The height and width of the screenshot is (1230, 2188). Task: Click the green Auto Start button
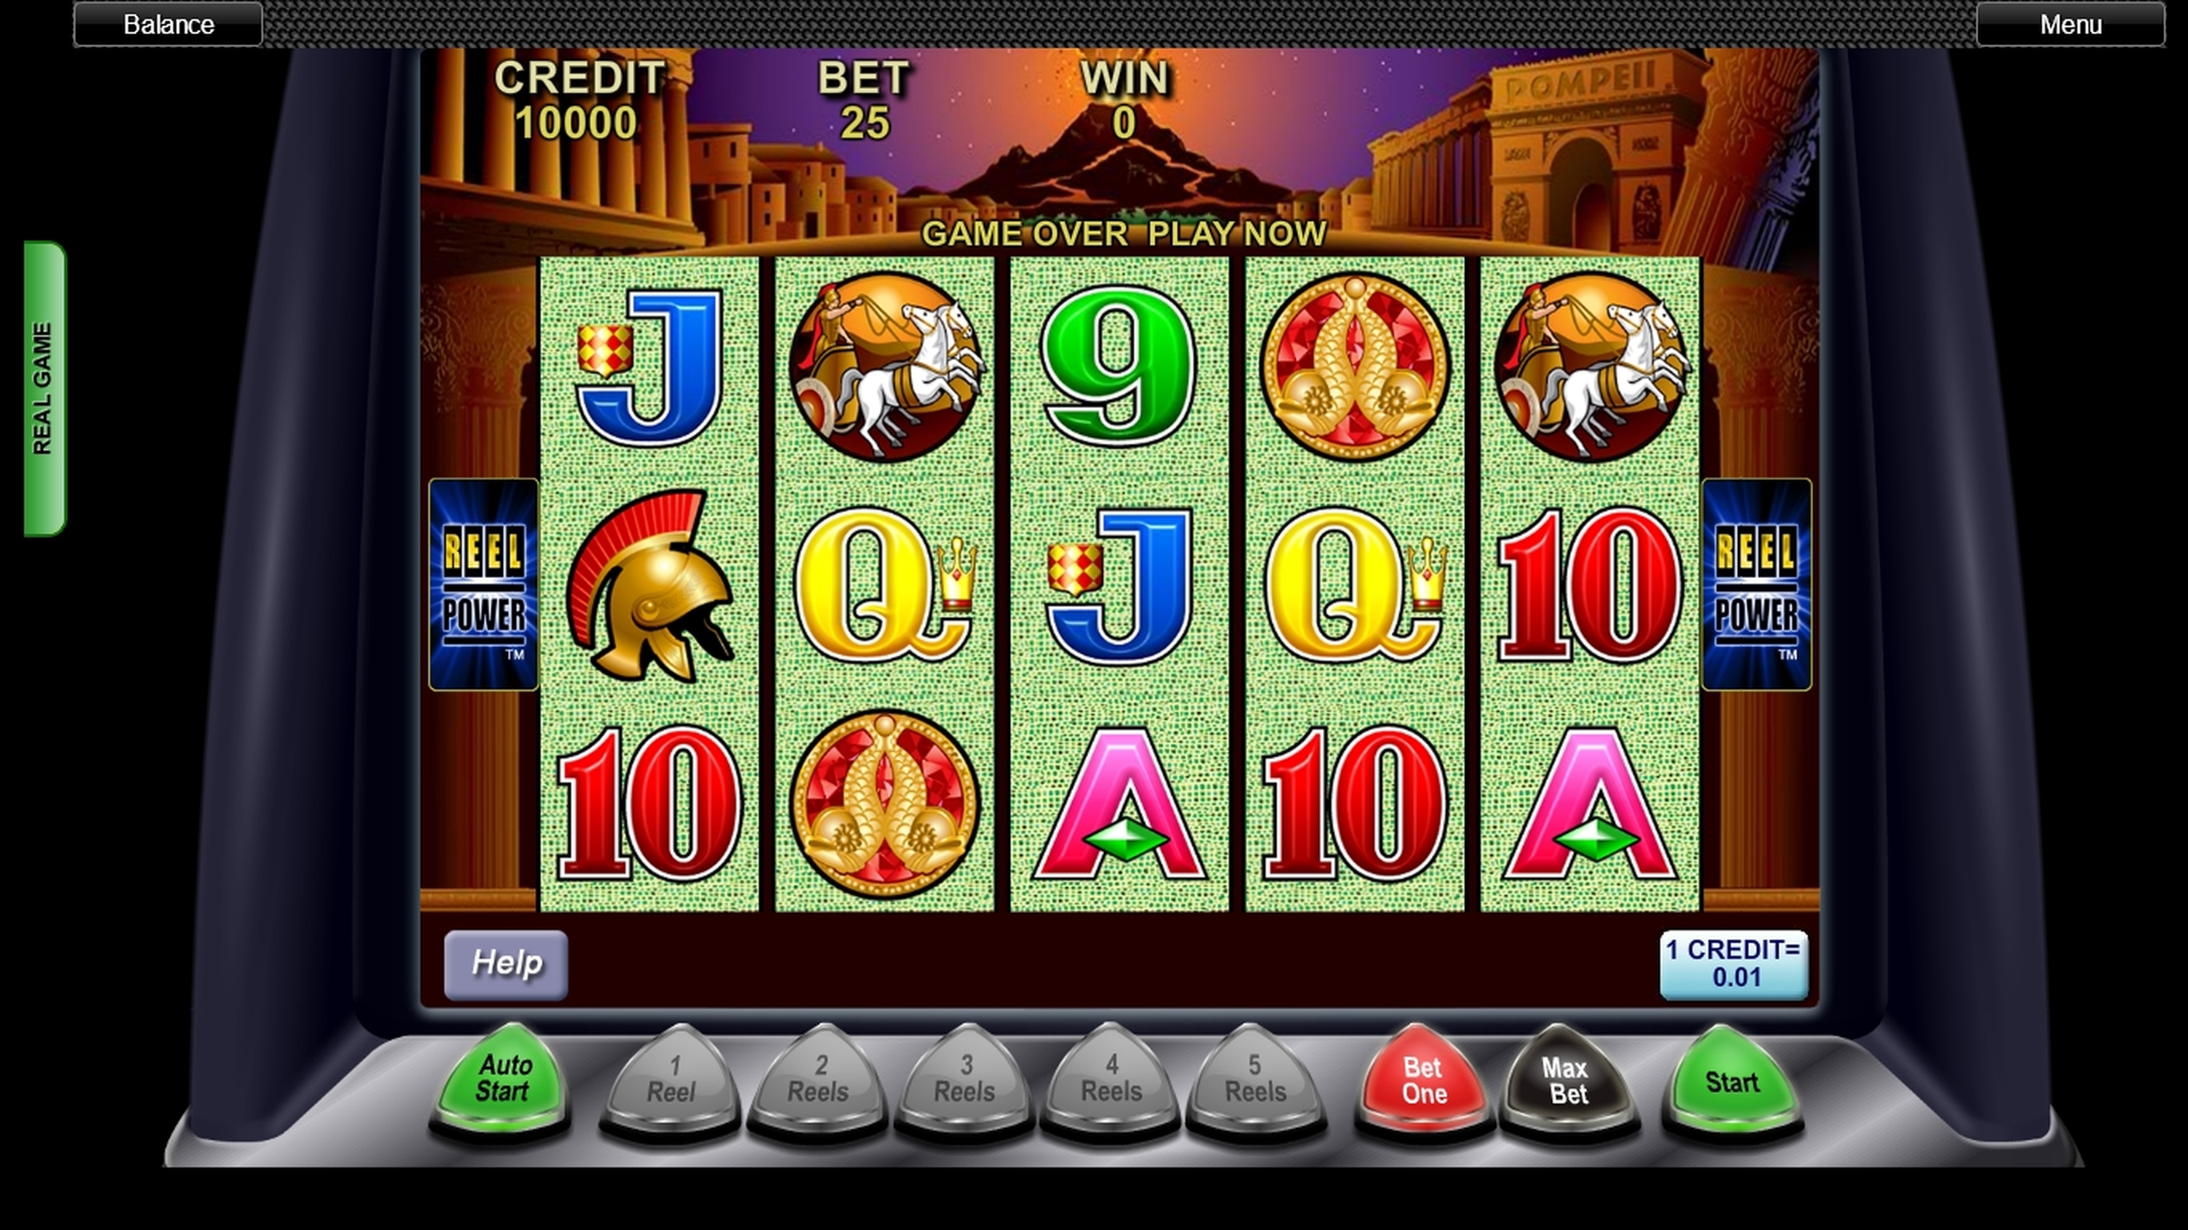click(502, 1080)
